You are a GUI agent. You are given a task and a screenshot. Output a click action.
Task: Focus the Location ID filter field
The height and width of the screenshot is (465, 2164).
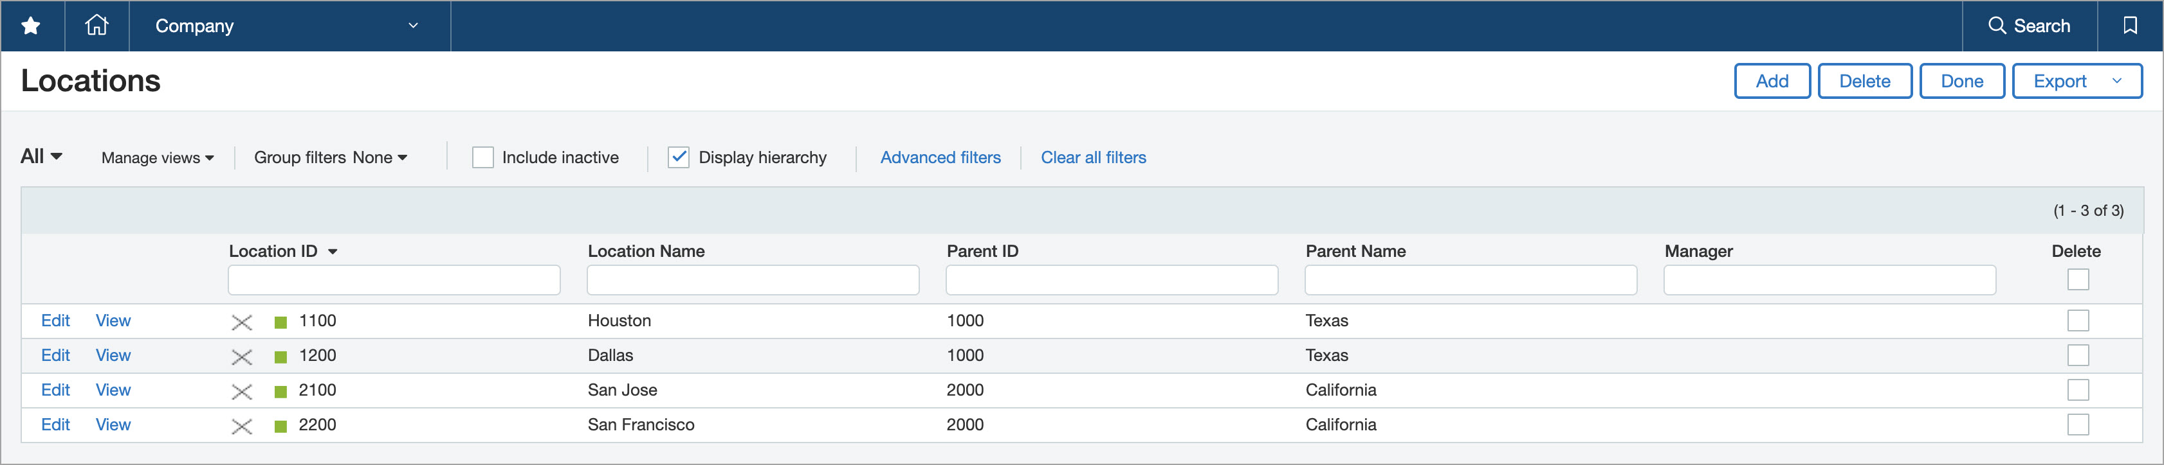pyautogui.click(x=394, y=280)
